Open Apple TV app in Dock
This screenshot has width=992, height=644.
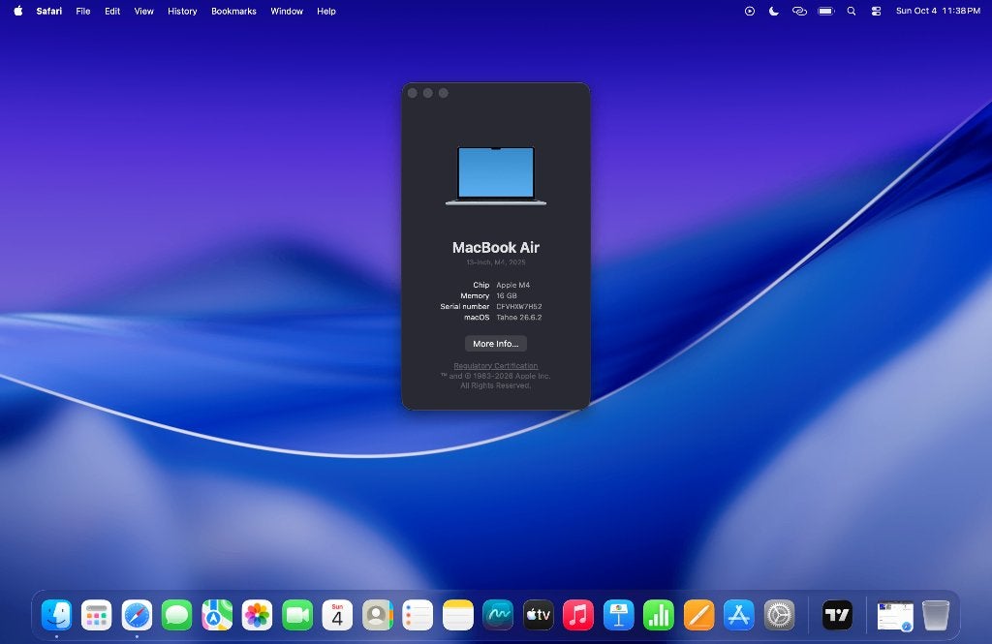[539, 615]
